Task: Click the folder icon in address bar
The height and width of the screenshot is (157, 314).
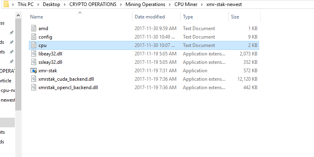Action: click(6, 4)
